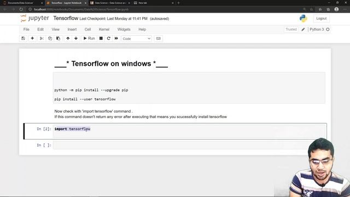Screen dimensions: 350x197
Task: Click the autosaved status text
Action: pos(159,19)
